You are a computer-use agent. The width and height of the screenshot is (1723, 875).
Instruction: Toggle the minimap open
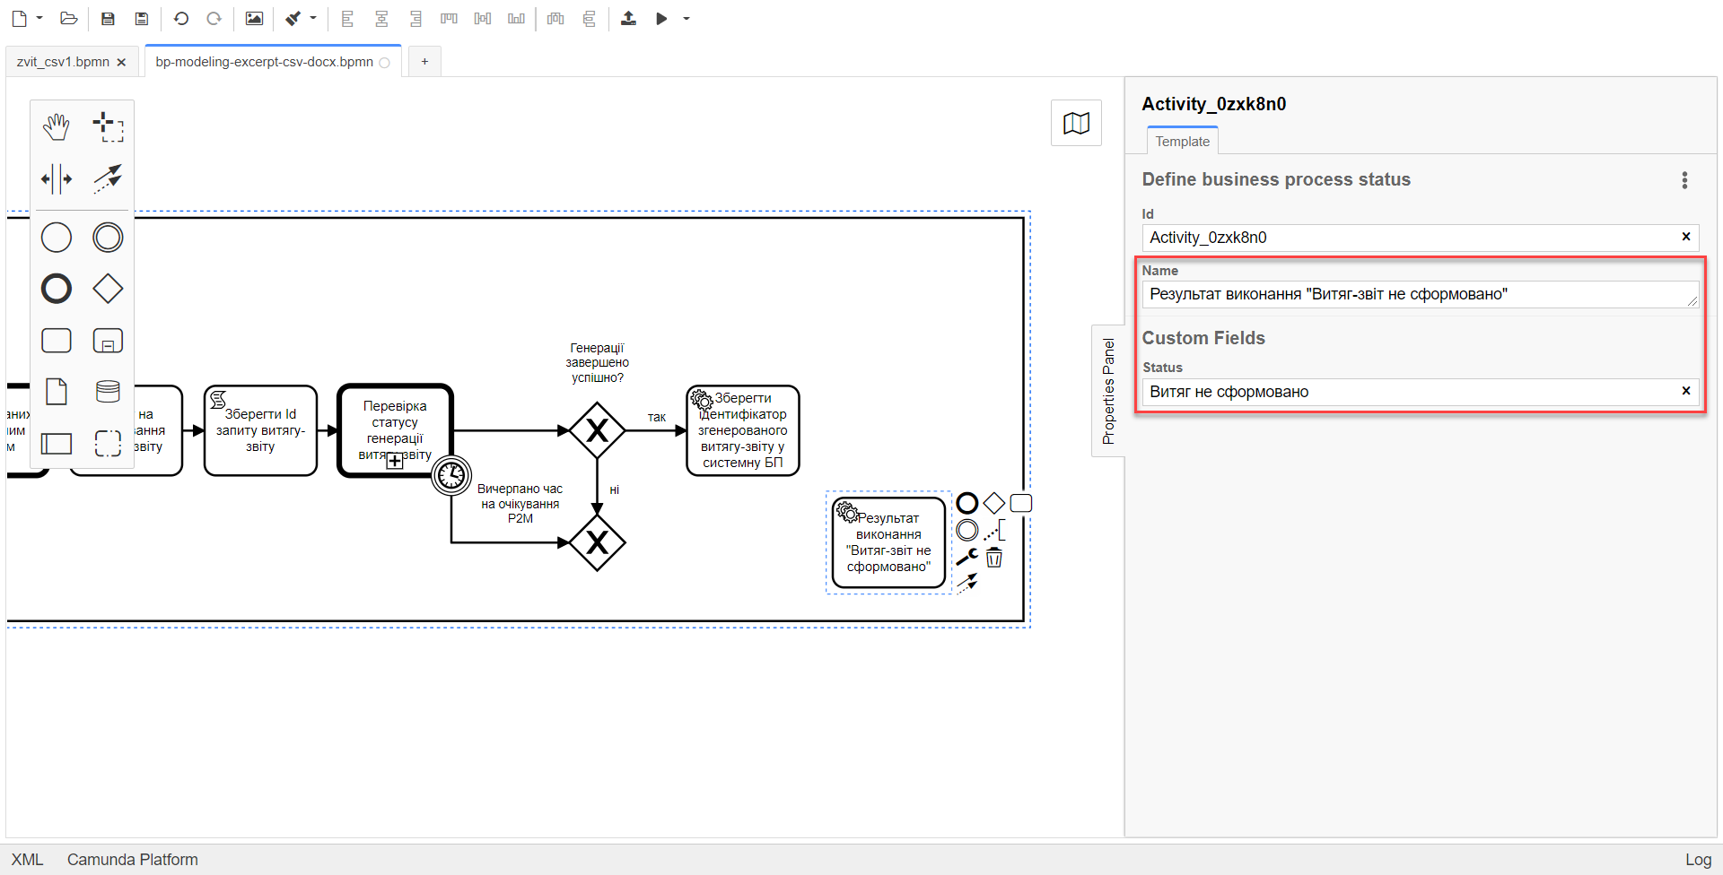[1076, 123]
